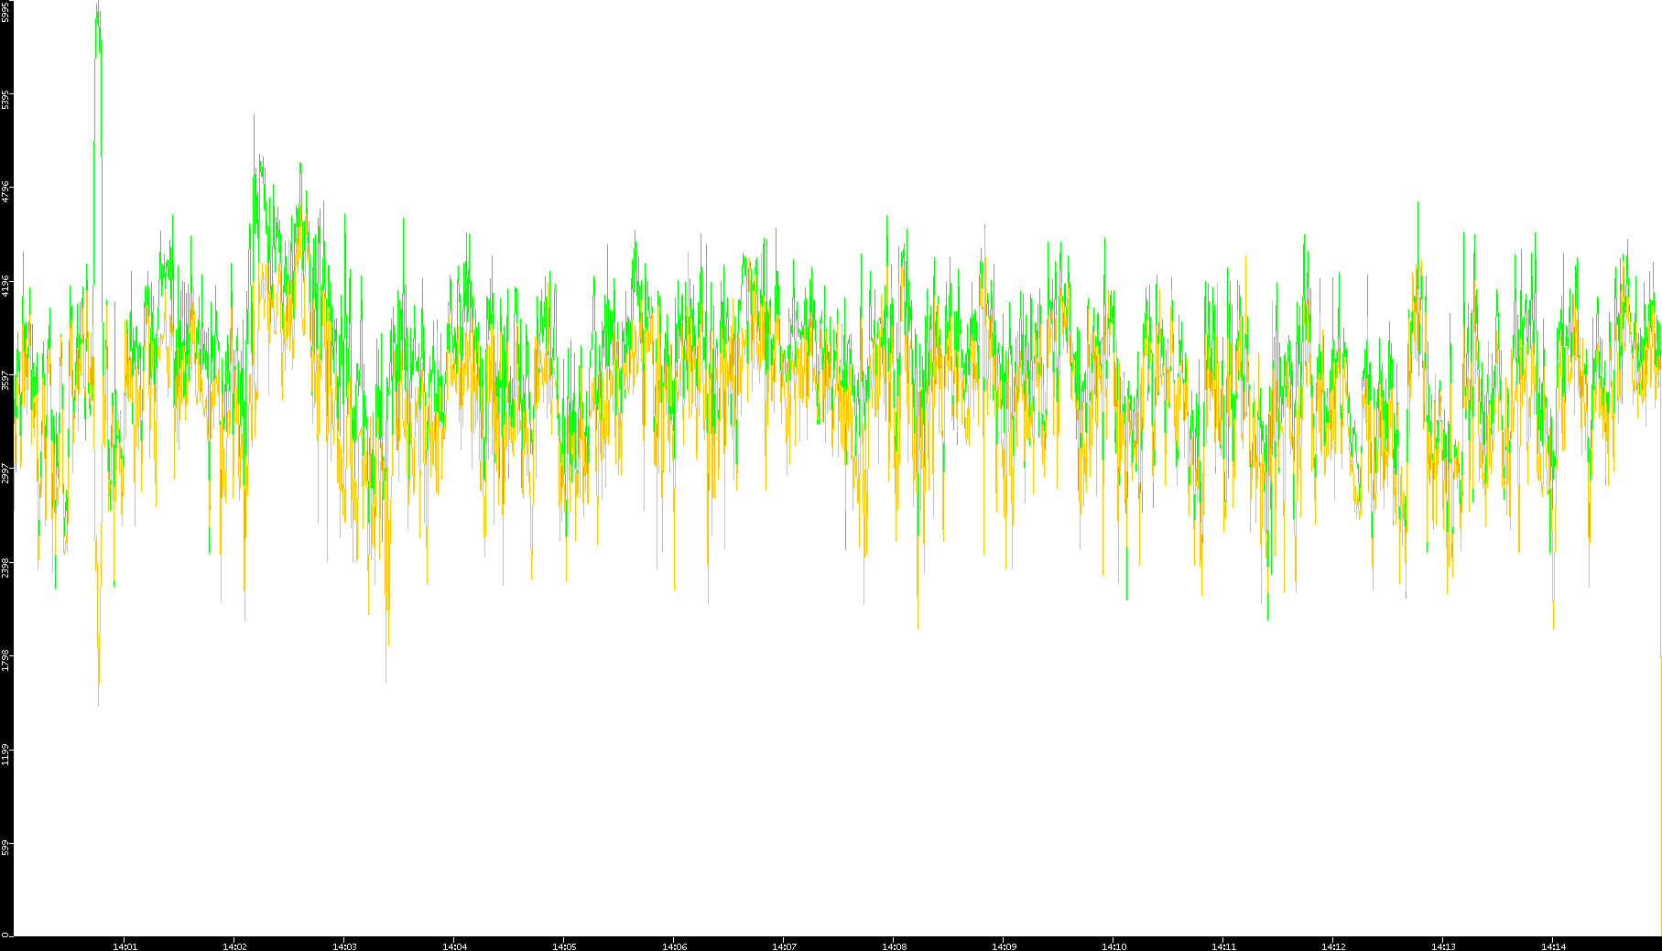Image resolution: width=1662 pixels, height=951 pixels.
Task: Click the 4796 vertical axis label
Action: coord(5,191)
